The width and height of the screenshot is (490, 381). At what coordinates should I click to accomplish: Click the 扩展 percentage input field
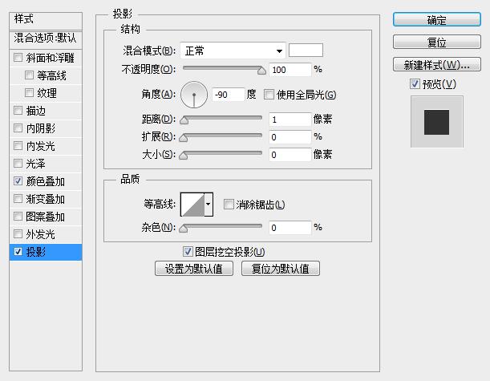pos(290,137)
